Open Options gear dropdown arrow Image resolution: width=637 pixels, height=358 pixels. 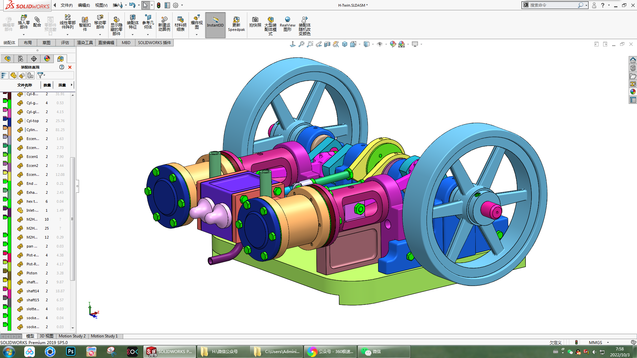pyautogui.click(x=182, y=5)
